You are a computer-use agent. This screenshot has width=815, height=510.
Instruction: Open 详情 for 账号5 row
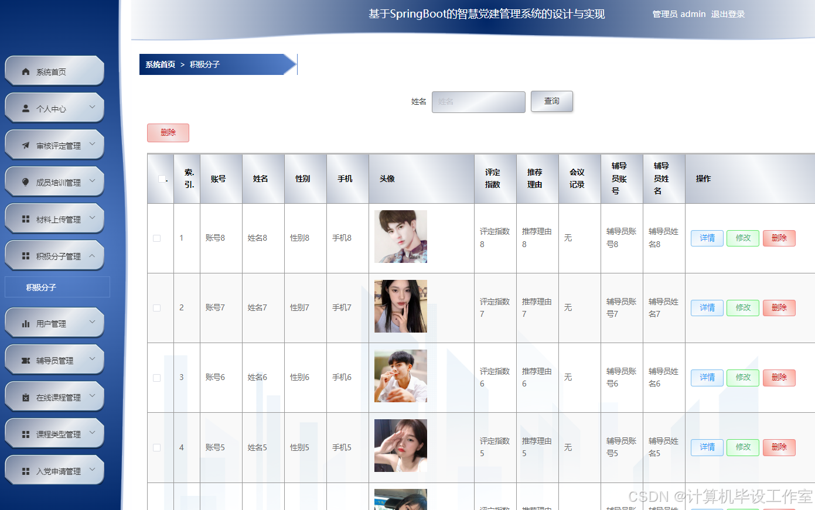point(707,447)
